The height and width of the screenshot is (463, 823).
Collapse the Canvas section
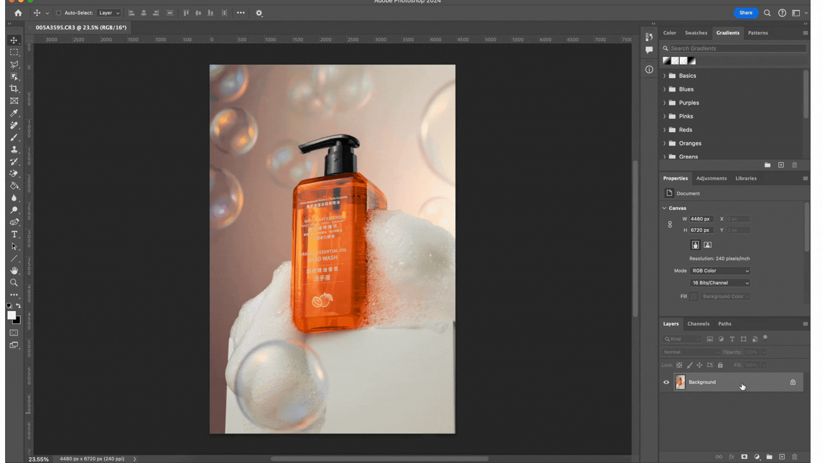click(x=664, y=208)
